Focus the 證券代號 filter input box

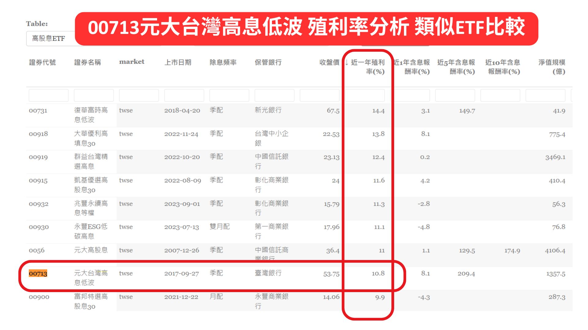tap(48, 95)
